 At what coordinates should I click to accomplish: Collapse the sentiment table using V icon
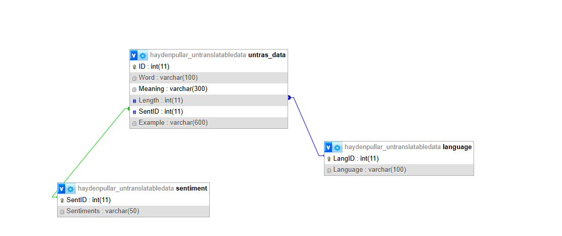point(62,188)
